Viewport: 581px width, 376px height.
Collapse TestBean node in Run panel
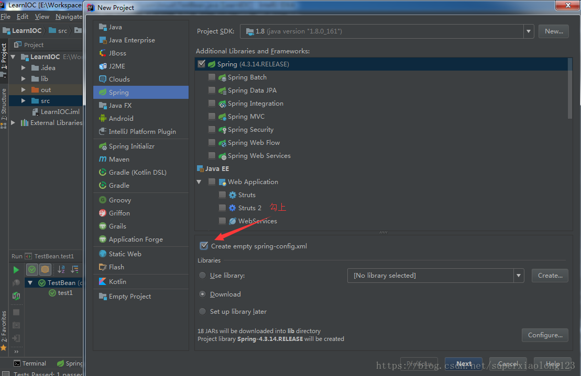coord(30,283)
